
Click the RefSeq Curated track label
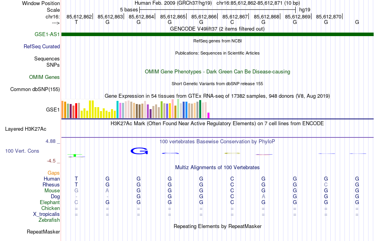click(x=42, y=46)
